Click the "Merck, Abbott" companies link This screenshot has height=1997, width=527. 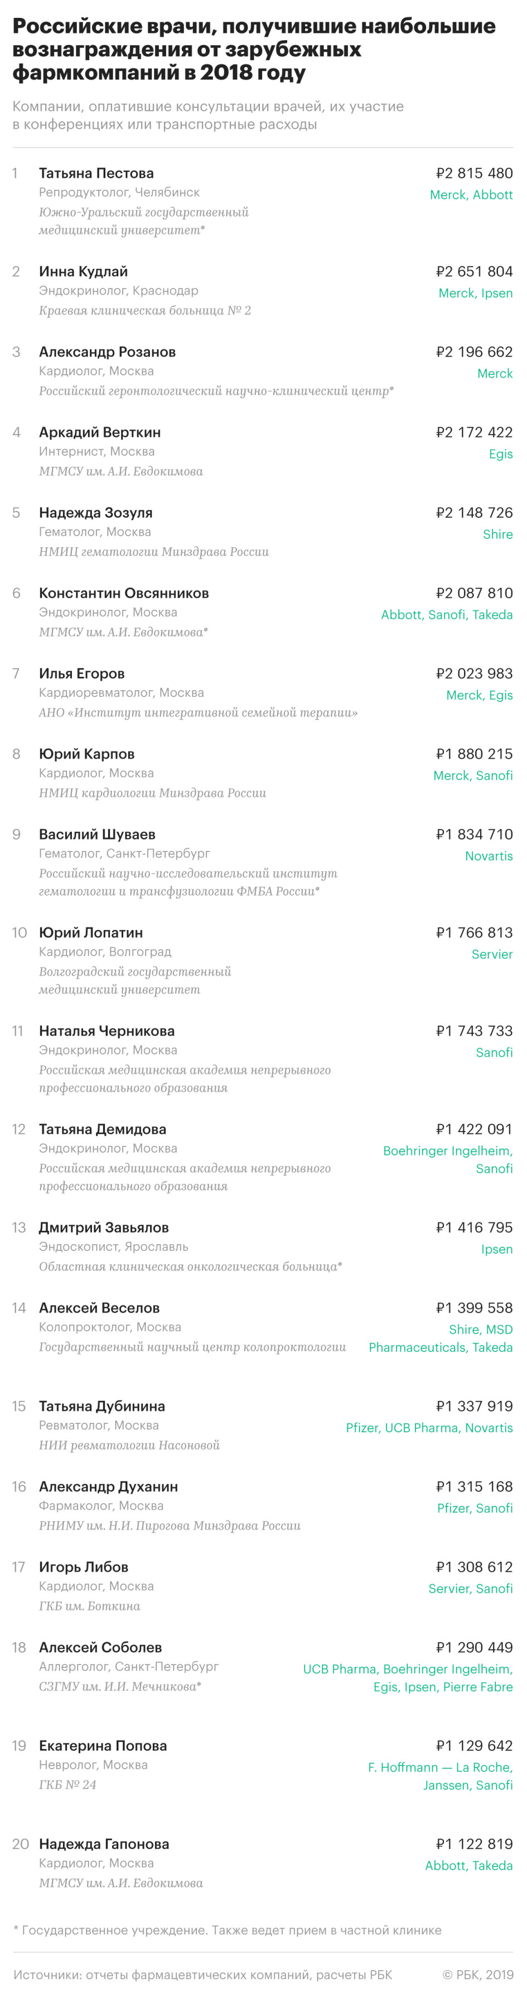pos(471,195)
